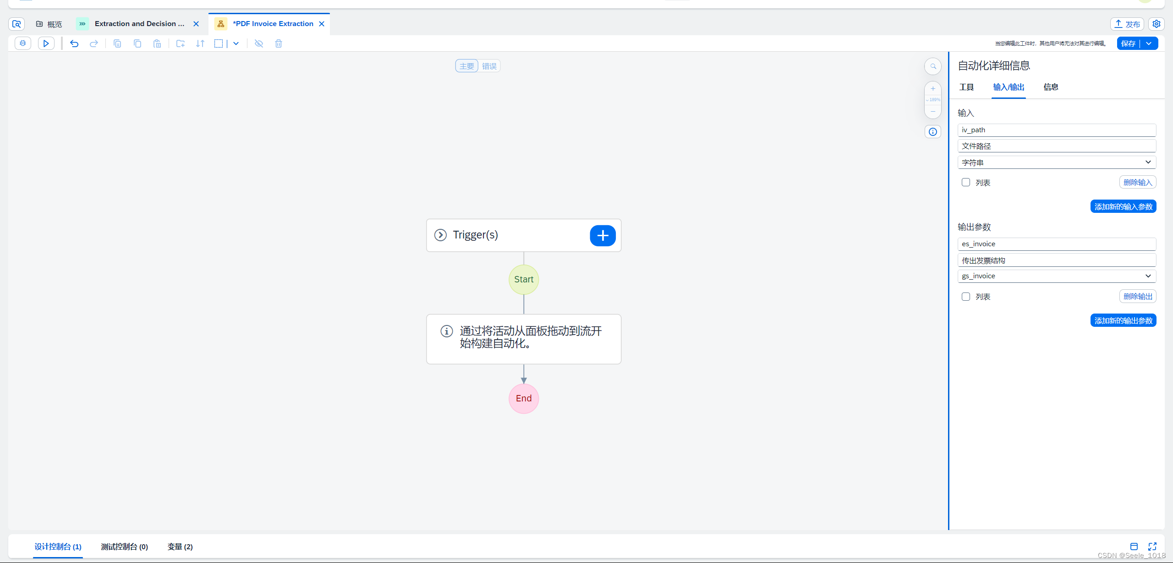Switch to the 概览 overview tab
Viewport: 1173px width, 563px height.
49,24
